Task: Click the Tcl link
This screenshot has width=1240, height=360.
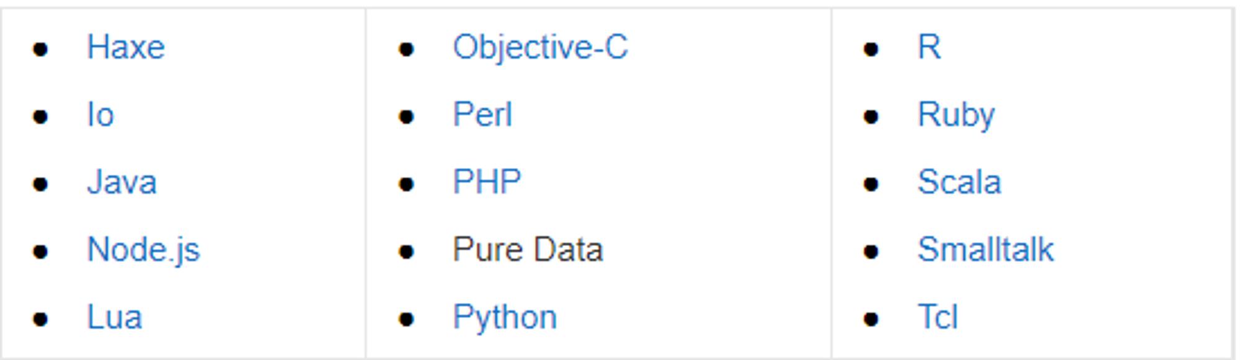Action: [x=937, y=317]
